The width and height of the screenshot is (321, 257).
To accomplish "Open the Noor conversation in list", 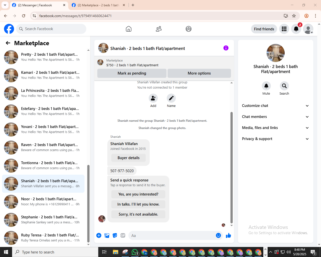I will coord(43,202).
